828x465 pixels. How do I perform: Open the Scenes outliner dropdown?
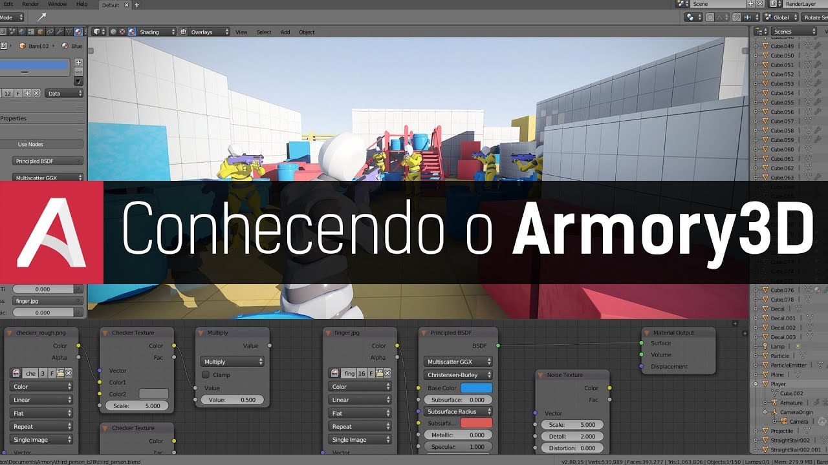click(794, 31)
